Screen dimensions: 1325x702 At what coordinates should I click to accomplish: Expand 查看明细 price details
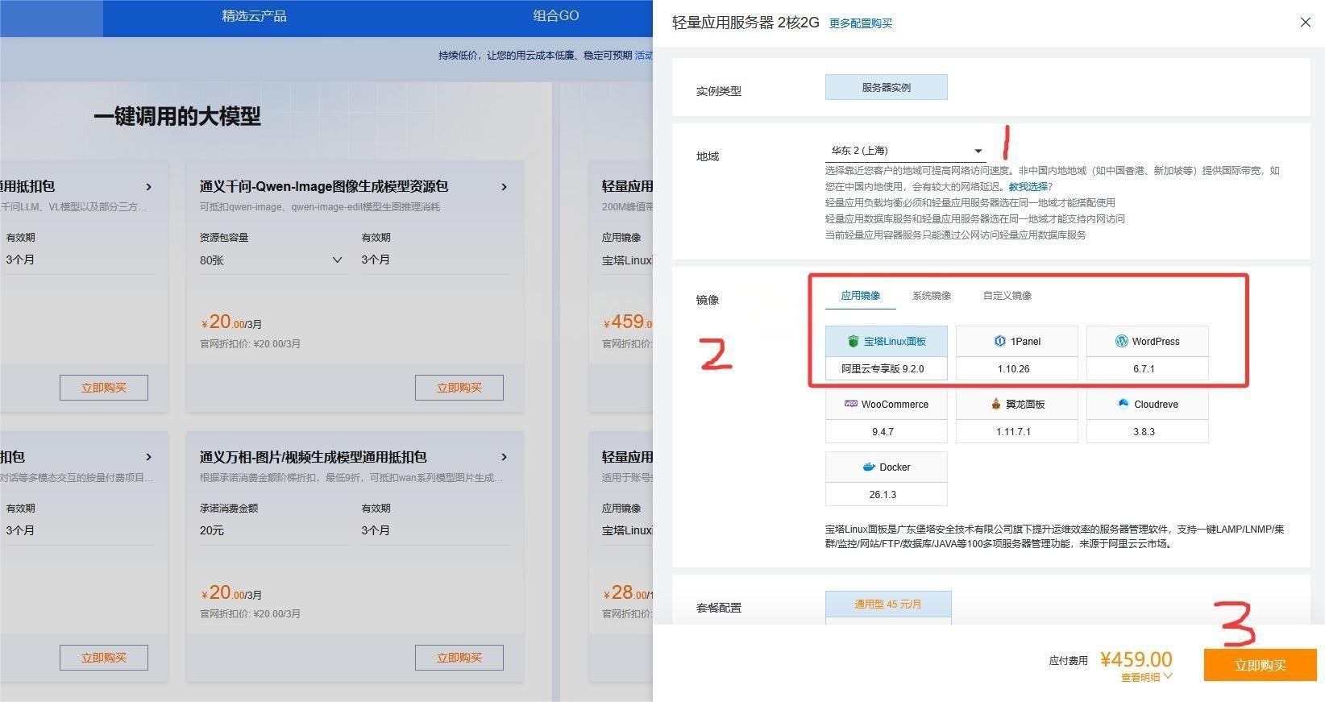coord(1146,677)
